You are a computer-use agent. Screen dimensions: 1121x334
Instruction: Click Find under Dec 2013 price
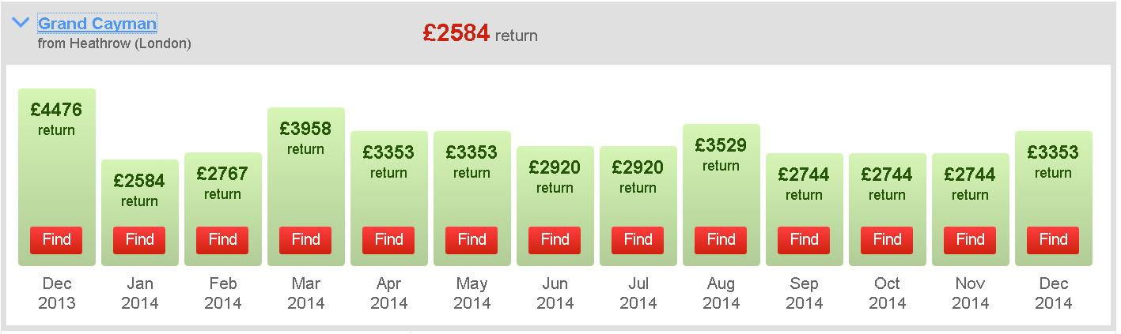coord(57,240)
